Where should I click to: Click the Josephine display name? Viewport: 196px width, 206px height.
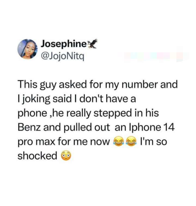coord(63,44)
